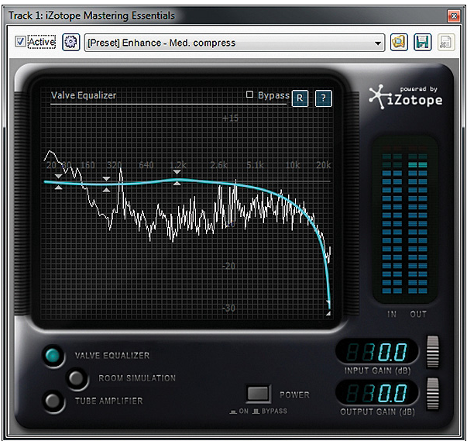Click the '640' frequency label

click(x=146, y=165)
